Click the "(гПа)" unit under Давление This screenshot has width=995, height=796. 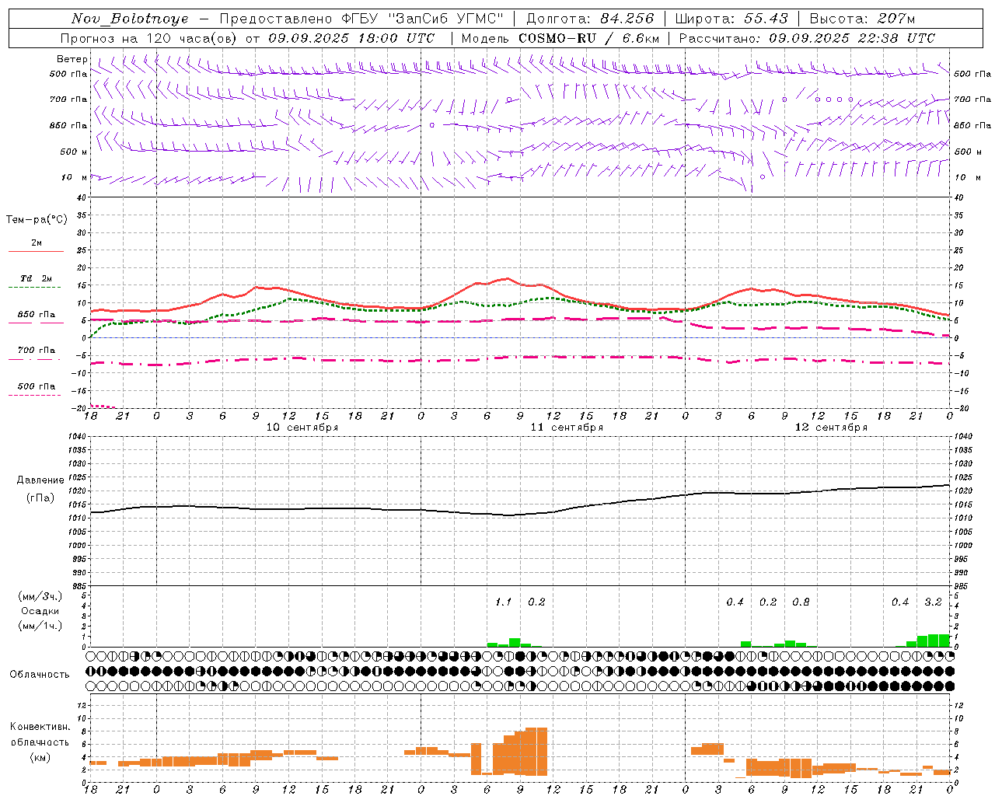point(40,497)
